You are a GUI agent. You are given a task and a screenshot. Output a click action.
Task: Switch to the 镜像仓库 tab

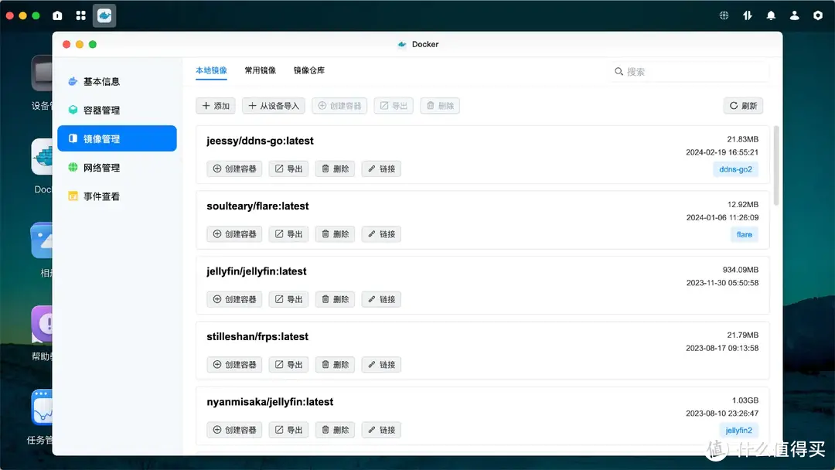309,70
